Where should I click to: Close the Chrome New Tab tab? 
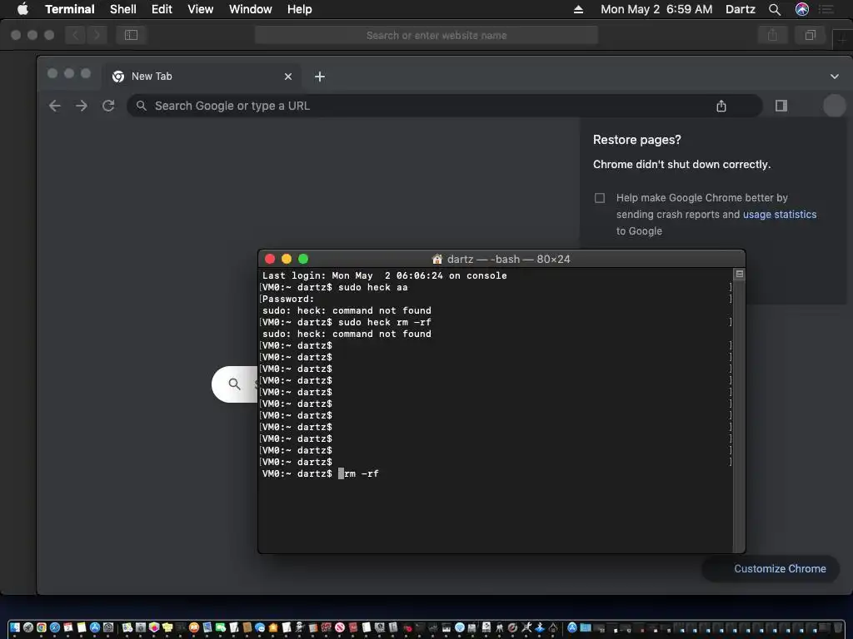tap(287, 77)
